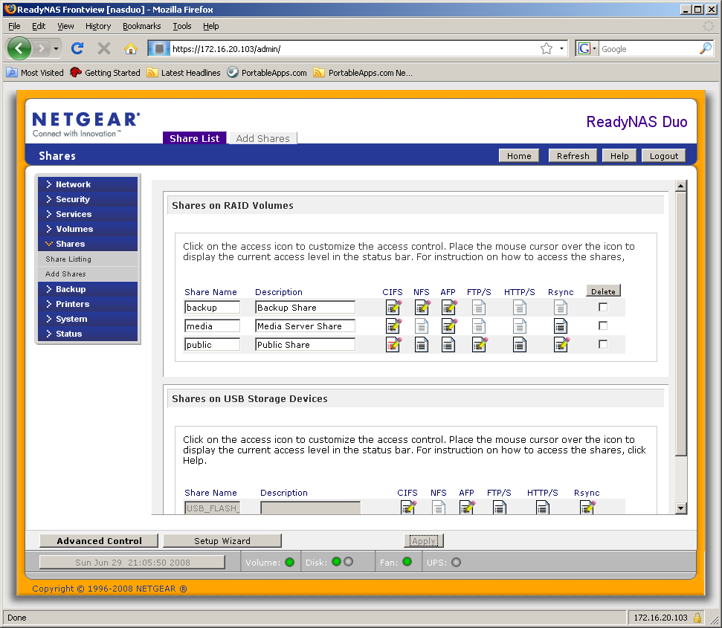The height and width of the screenshot is (628, 722).
Task: Click the Refresh button in header
Action: click(573, 155)
